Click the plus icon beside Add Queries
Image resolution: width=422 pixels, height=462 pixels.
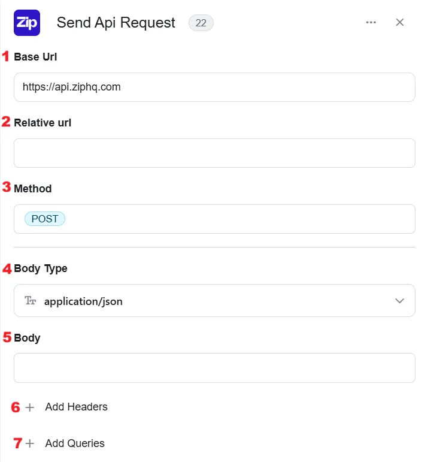point(30,443)
